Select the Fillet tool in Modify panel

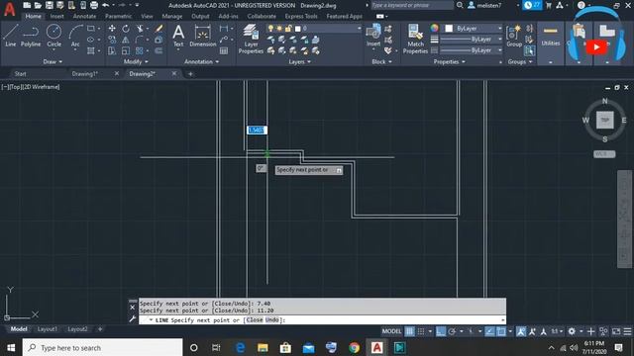[x=140, y=40]
